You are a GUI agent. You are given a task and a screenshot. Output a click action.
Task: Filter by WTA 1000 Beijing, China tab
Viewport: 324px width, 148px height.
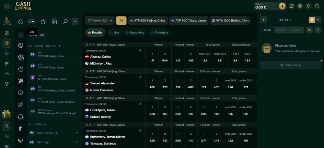click(231, 20)
